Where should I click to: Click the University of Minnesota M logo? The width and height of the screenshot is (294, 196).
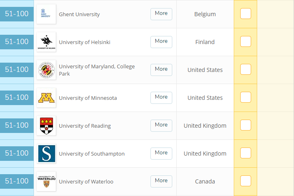pyautogui.click(x=46, y=98)
